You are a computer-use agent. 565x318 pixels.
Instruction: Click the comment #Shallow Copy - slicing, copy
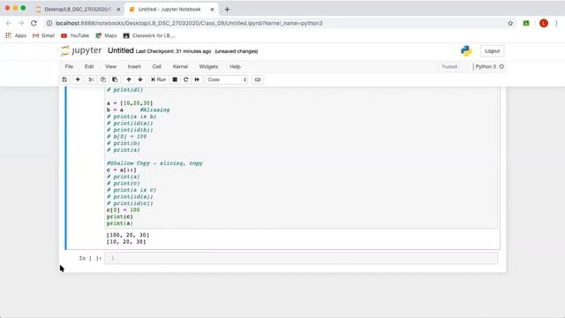click(x=154, y=163)
